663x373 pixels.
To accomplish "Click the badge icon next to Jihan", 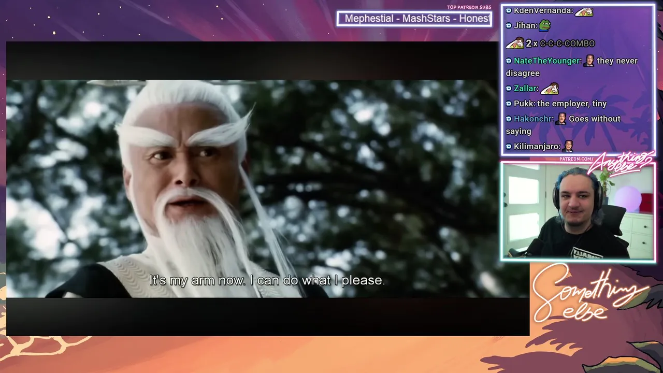I will click(x=509, y=25).
